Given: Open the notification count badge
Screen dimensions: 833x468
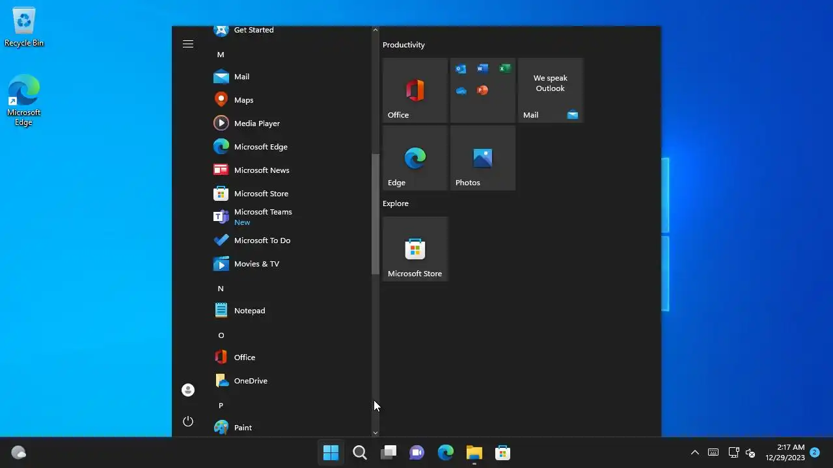Looking at the screenshot, I should (x=814, y=452).
